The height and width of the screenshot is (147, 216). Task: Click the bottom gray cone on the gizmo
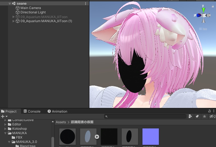(203, 20)
